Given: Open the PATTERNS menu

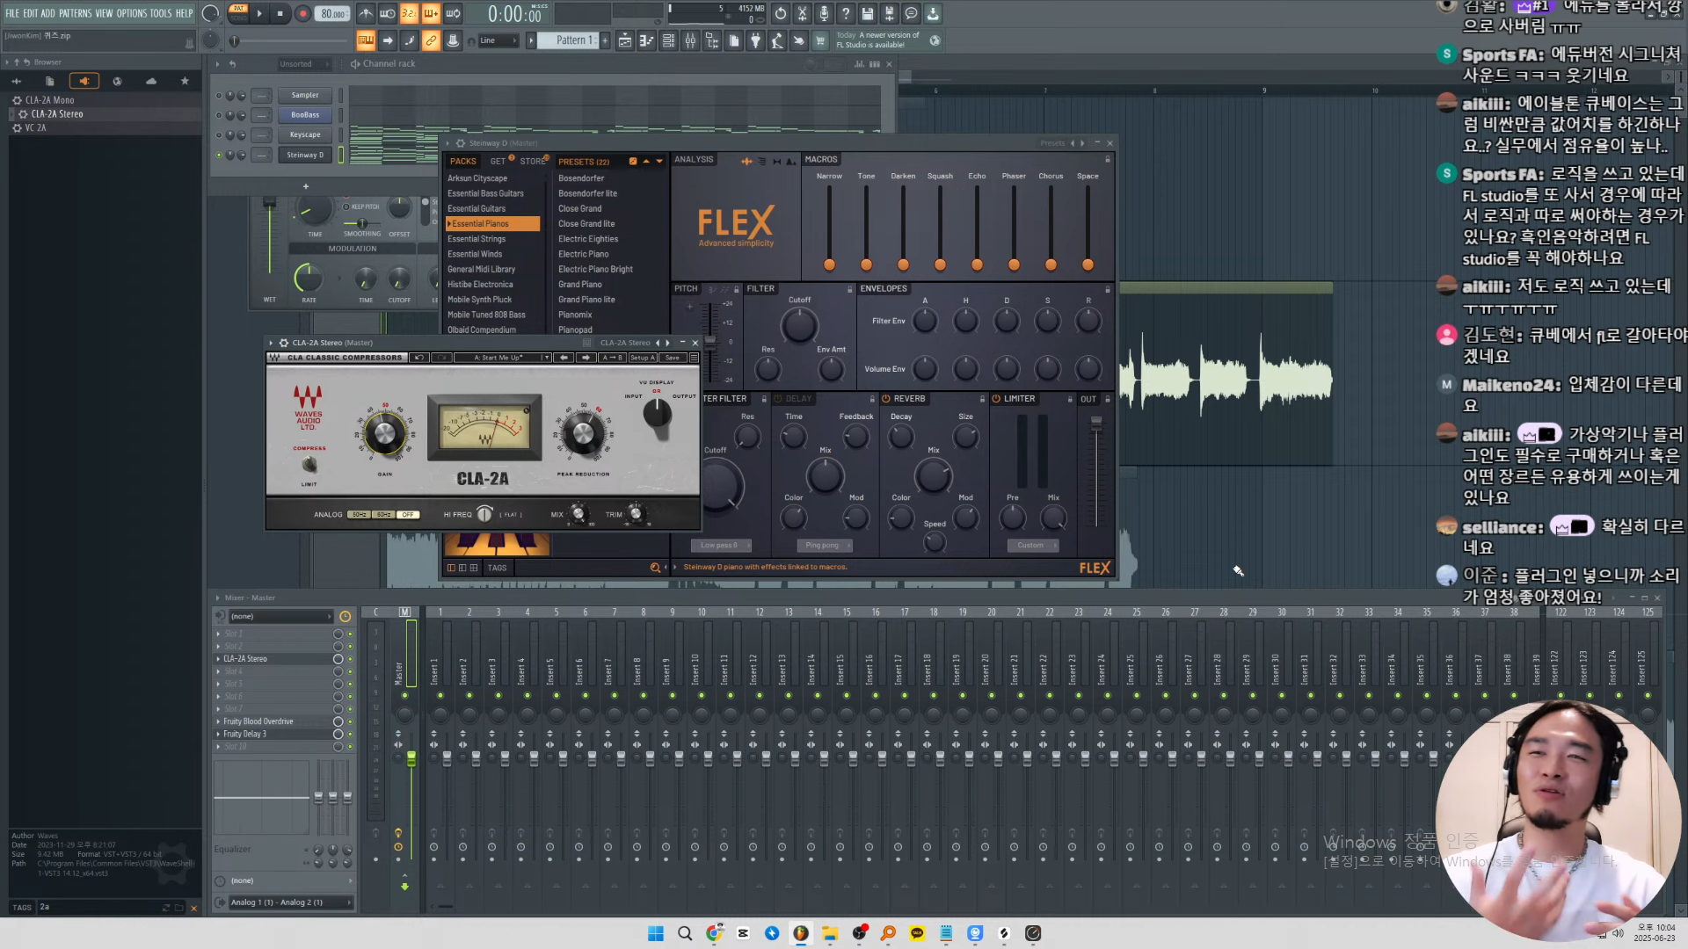Looking at the screenshot, I should click(75, 13).
